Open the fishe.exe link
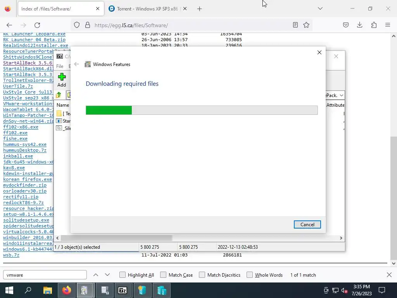This screenshot has height=298, width=397. (x=15, y=139)
